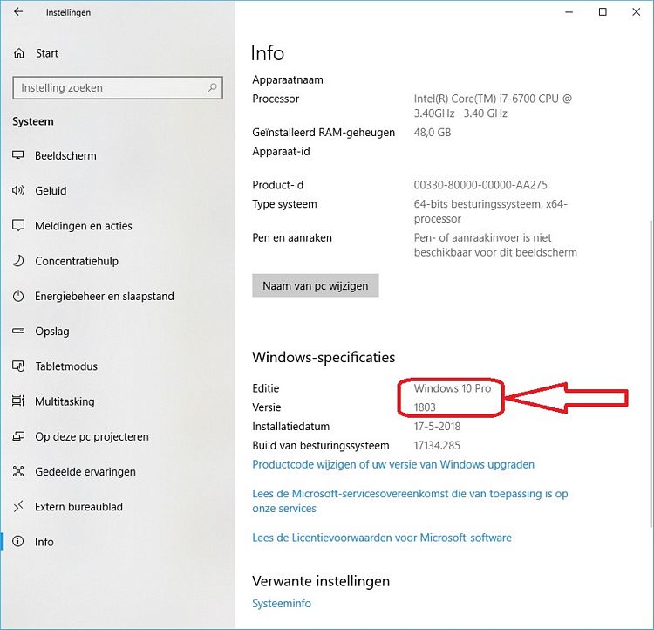Close the Instellingen window
The width and height of the screenshot is (654, 630).
click(636, 12)
